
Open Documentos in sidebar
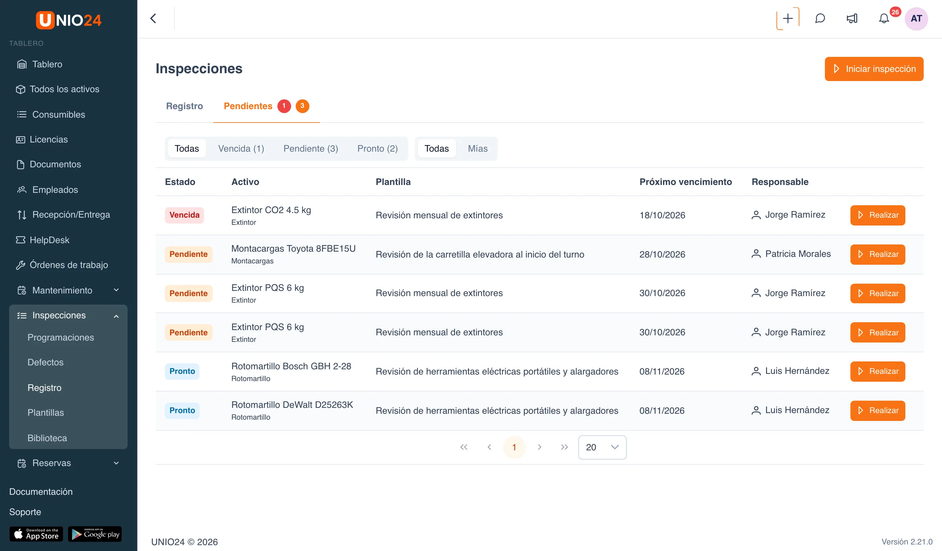click(68, 164)
